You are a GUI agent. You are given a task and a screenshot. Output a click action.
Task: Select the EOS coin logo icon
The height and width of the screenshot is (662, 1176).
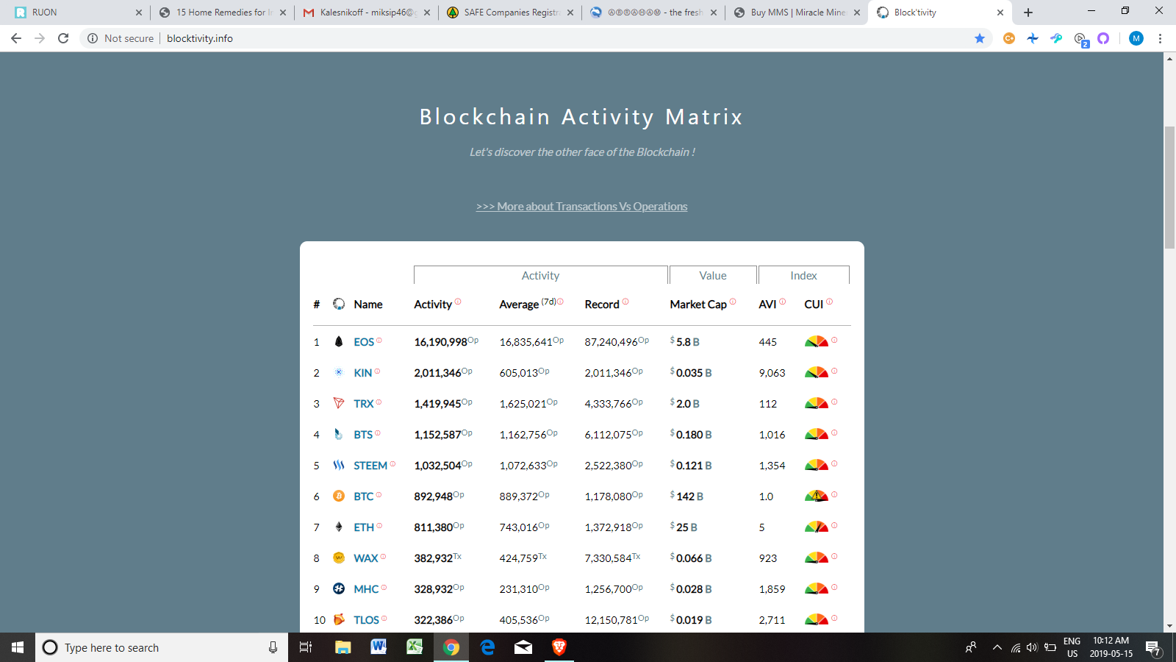(339, 341)
